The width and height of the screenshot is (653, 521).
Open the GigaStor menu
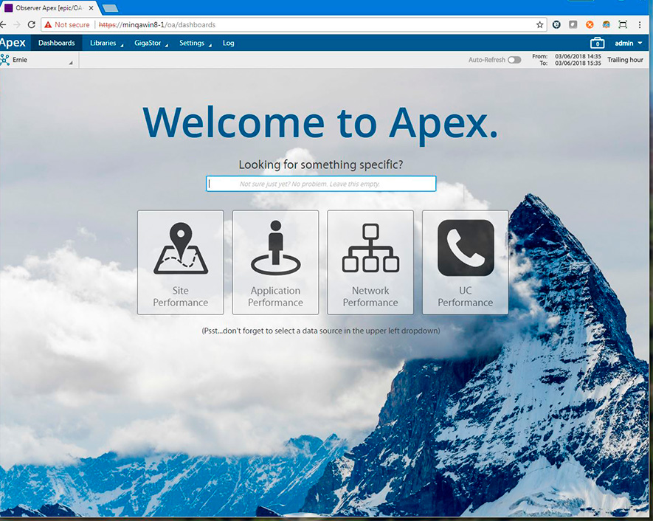coord(151,43)
